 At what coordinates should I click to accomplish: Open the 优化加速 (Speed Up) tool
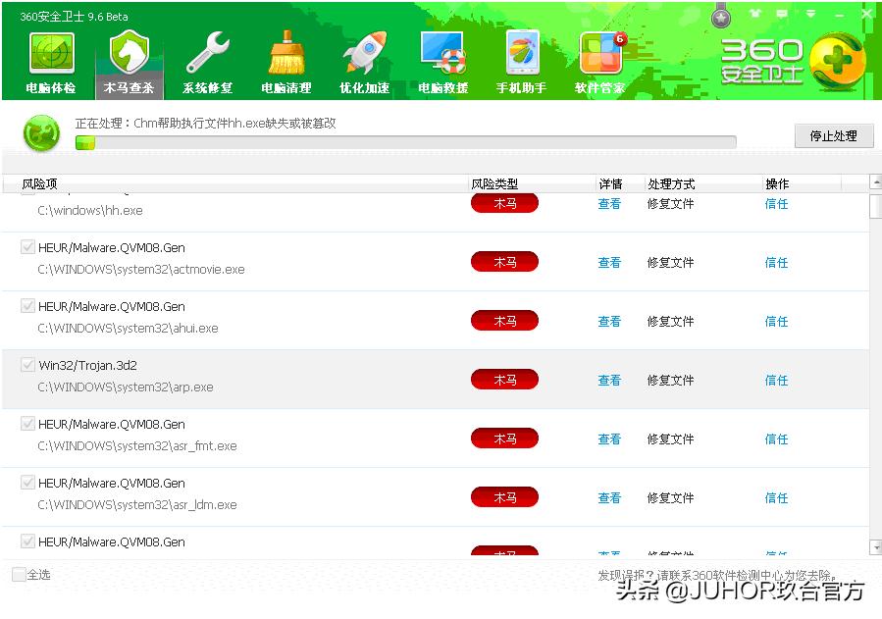click(x=363, y=59)
